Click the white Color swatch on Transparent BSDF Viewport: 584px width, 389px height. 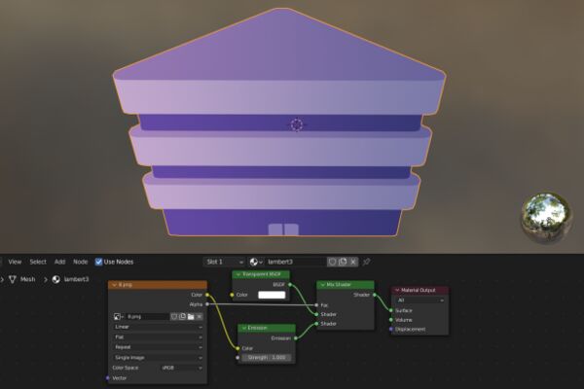pos(272,295)
